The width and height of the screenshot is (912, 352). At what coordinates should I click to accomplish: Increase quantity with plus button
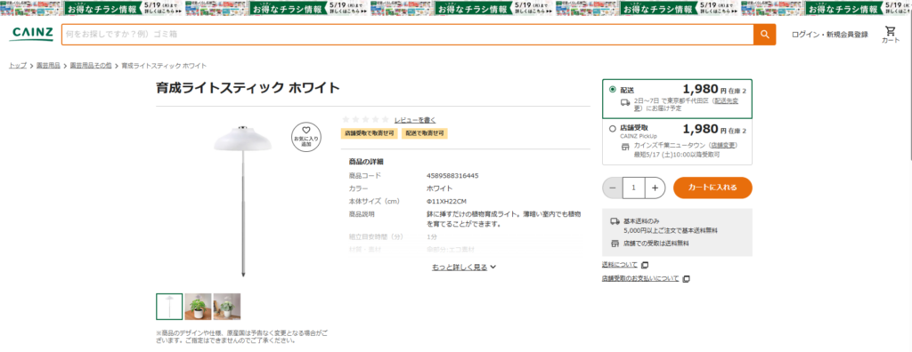pos(655,188)
